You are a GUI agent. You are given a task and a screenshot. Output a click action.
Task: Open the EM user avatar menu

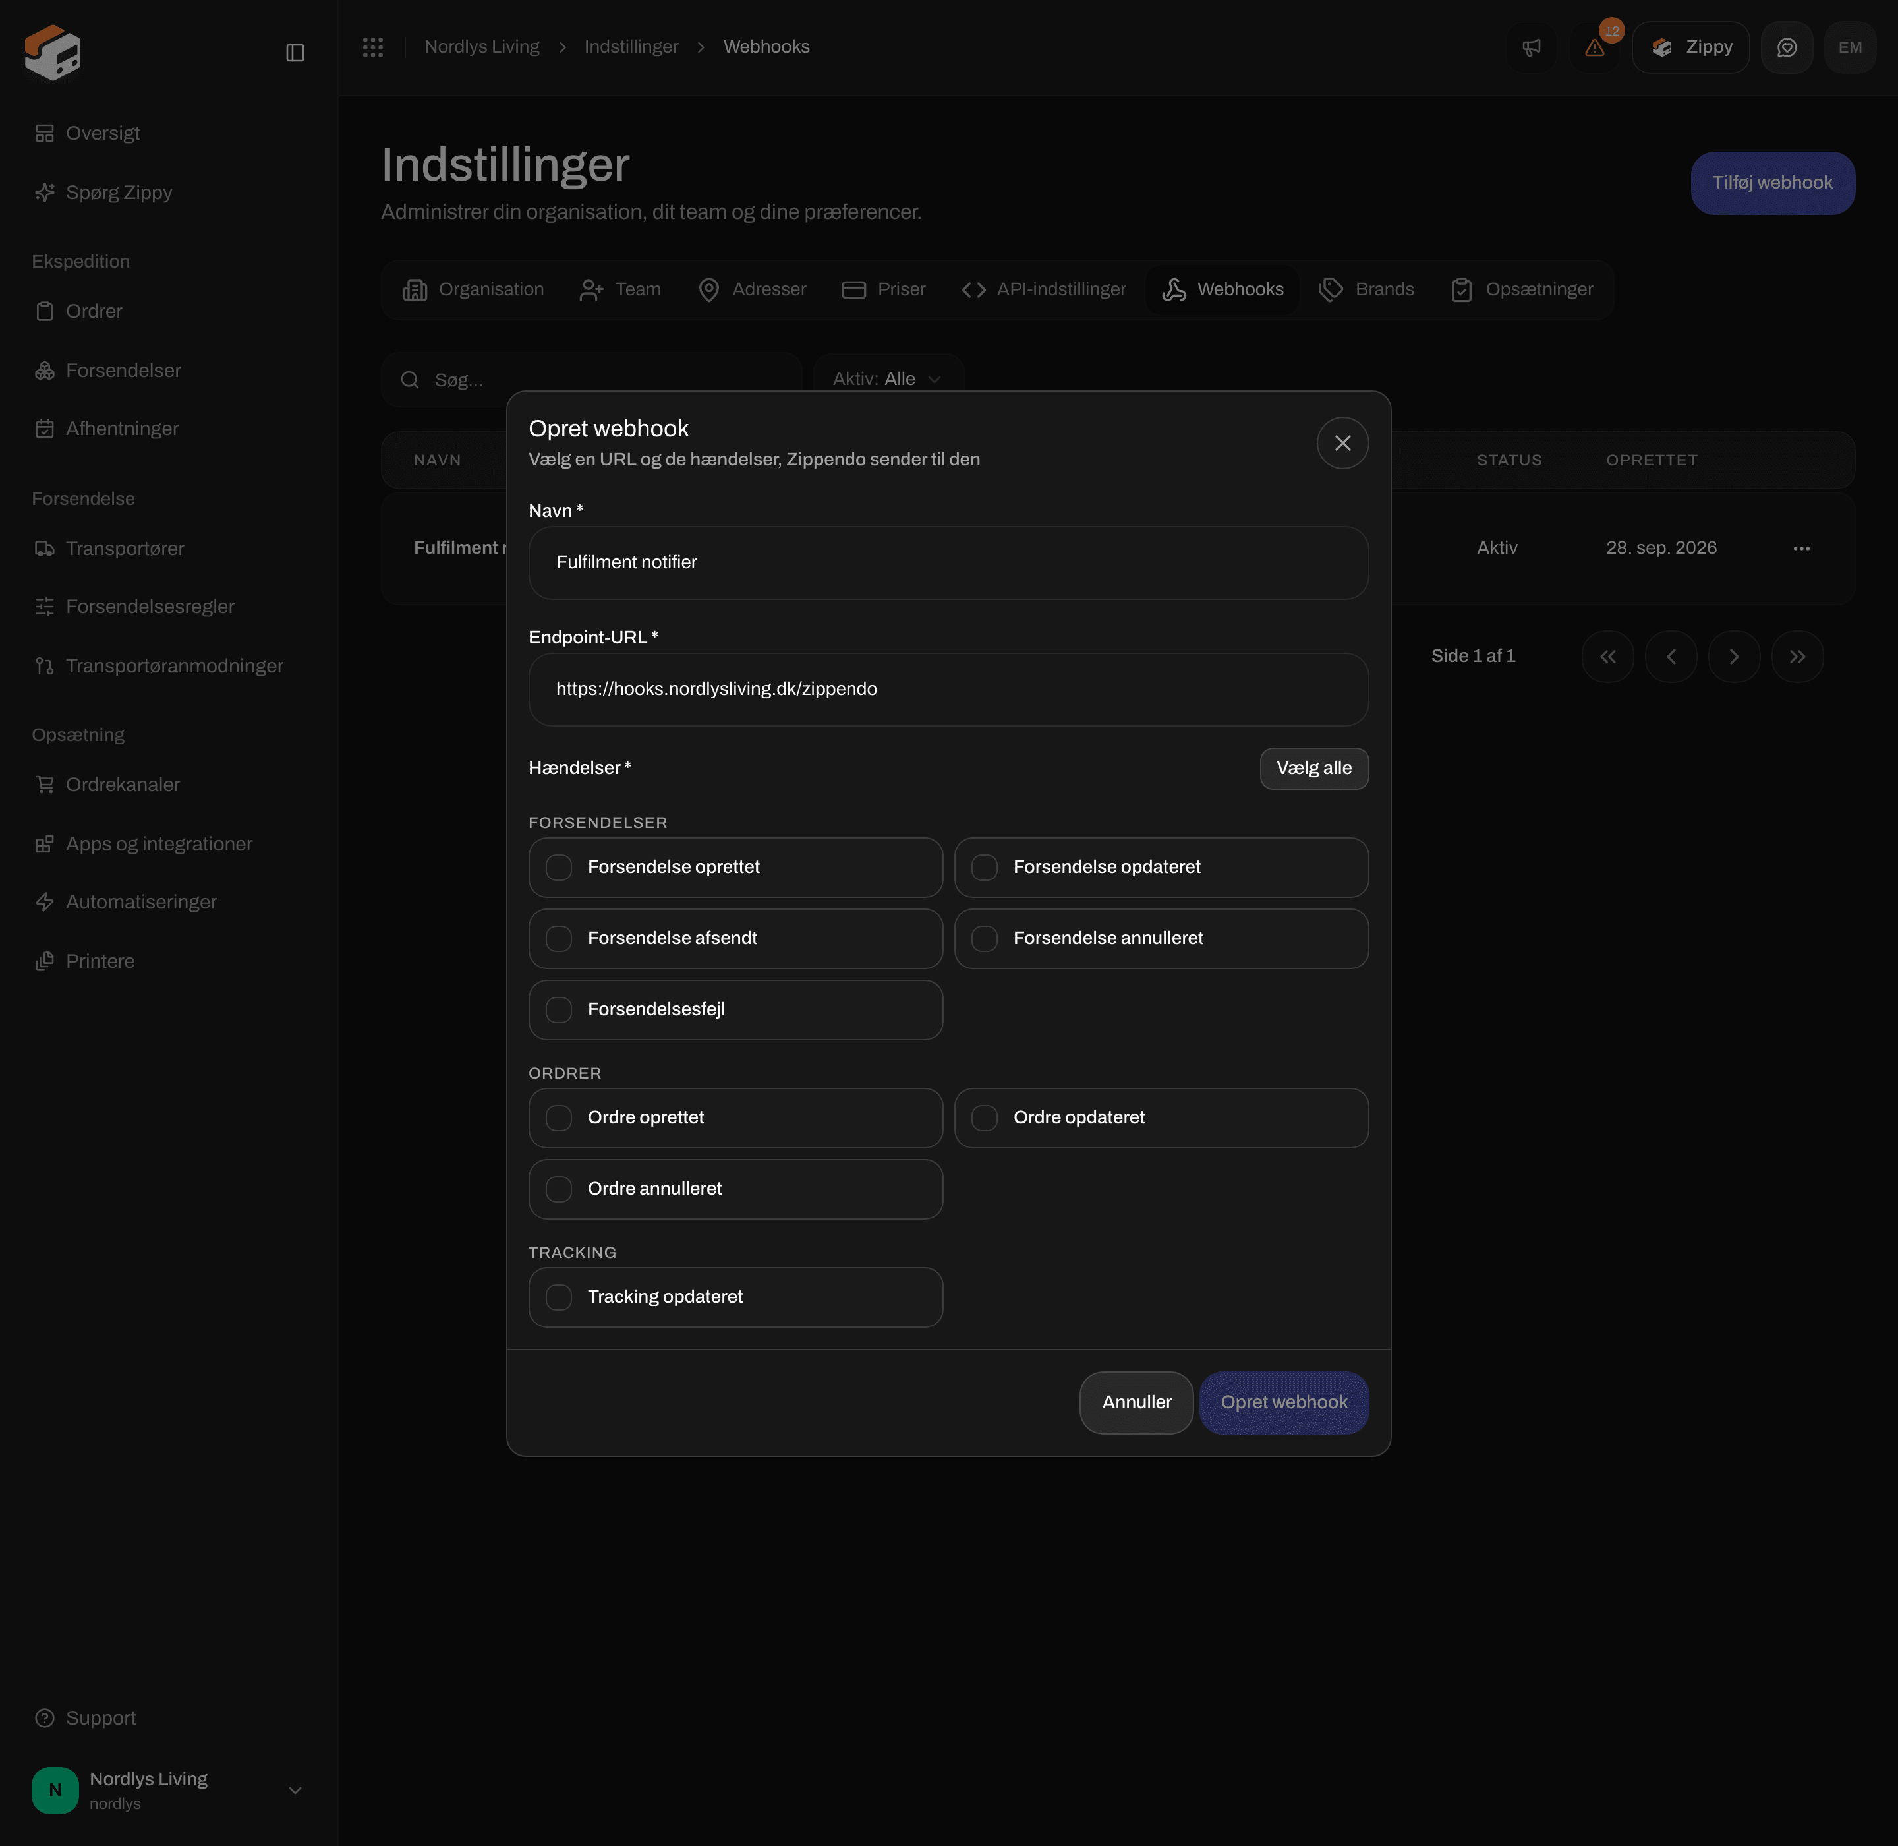click(1849, 47)
